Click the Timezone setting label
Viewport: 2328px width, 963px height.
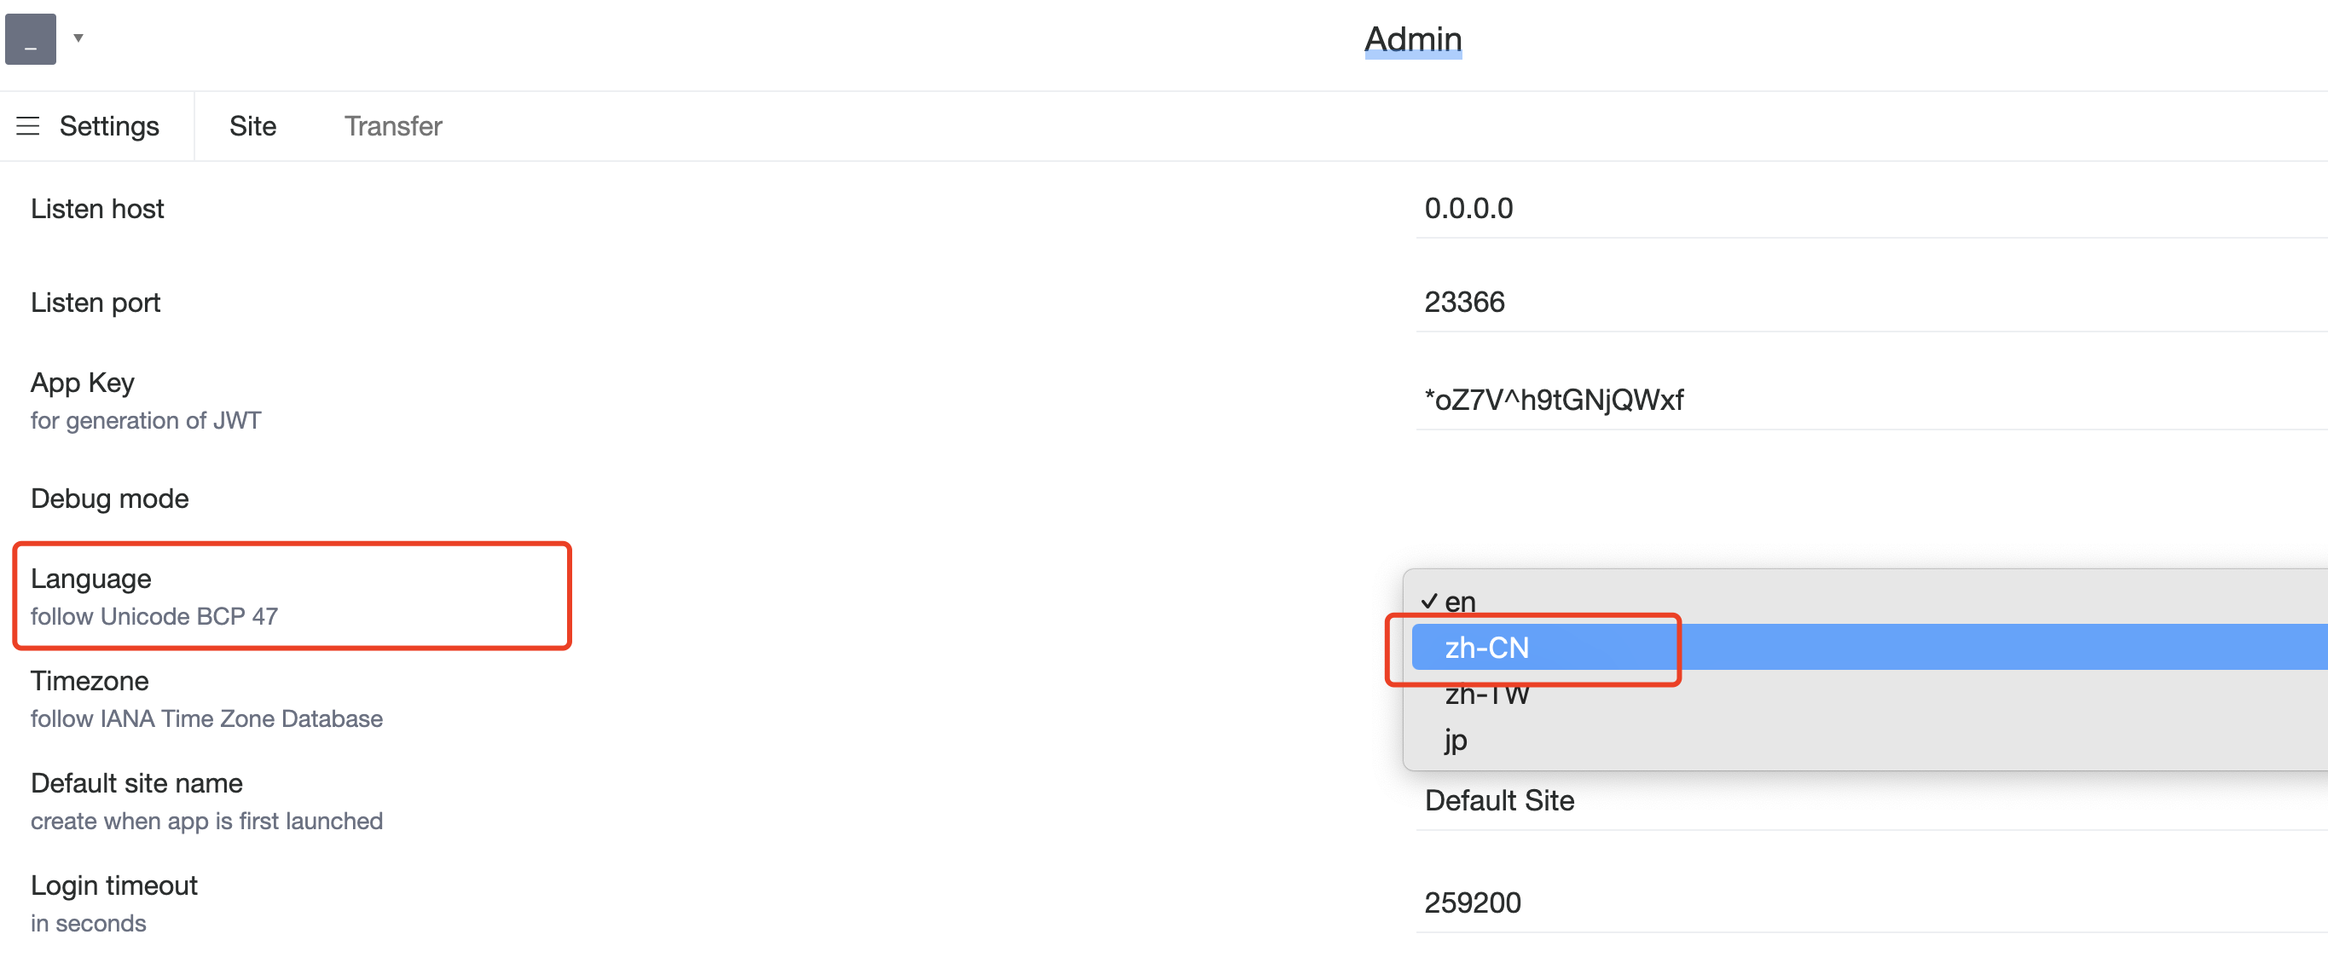point(90,680)
